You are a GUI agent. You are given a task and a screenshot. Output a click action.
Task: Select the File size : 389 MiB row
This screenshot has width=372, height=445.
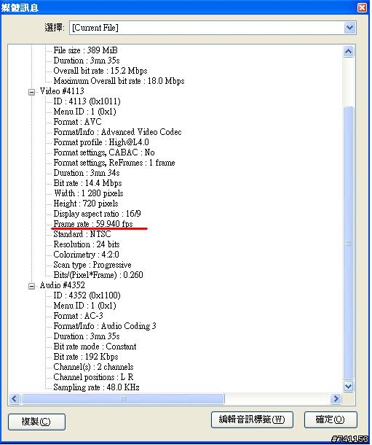click(85, 50)
